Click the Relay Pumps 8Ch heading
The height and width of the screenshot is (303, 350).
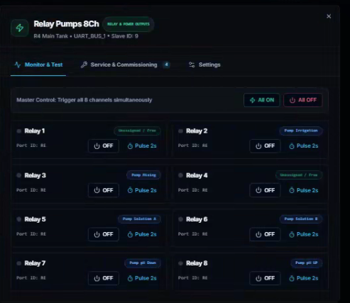click(x=66, y=24)
